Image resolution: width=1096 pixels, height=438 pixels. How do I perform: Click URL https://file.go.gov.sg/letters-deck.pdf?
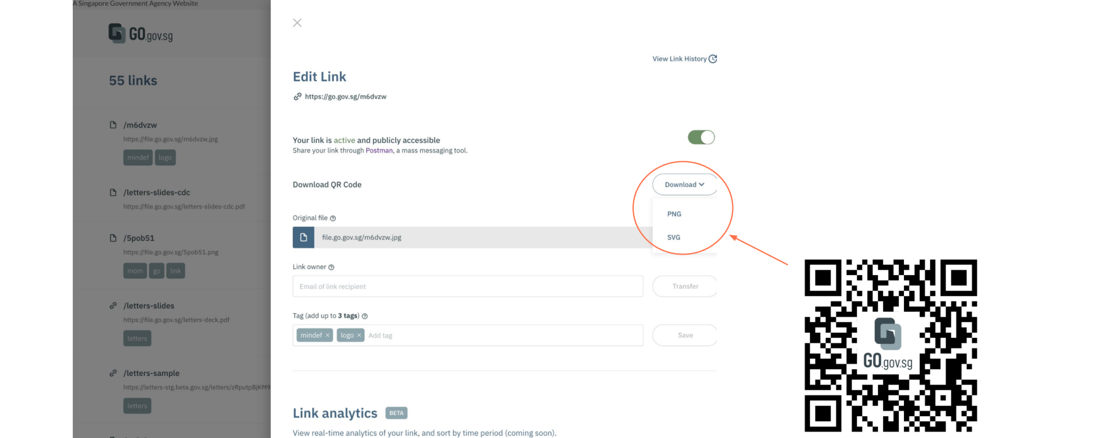point(176,320)
